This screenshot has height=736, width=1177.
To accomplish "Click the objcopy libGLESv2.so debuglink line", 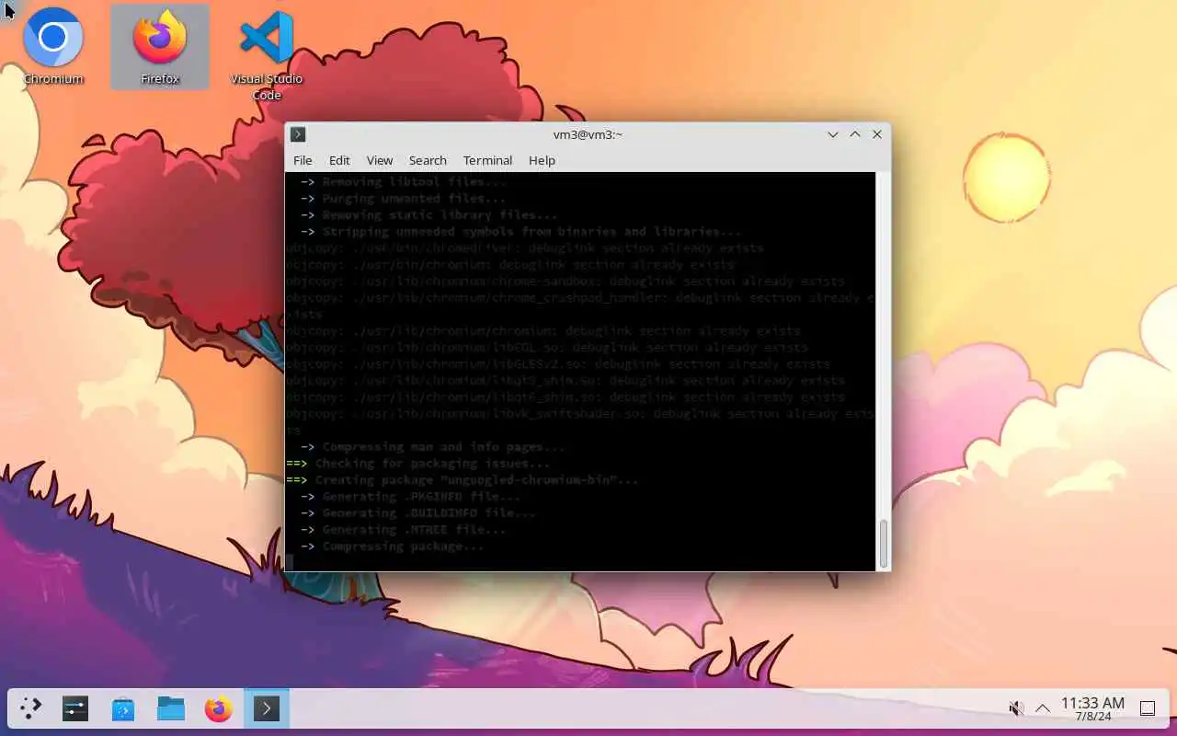I will coord(557,364).
